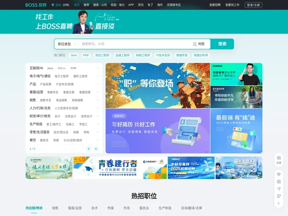Screen dimensions: 288x216
Task: Click the map icon beside 地图
Action: (x=195, y=44)
